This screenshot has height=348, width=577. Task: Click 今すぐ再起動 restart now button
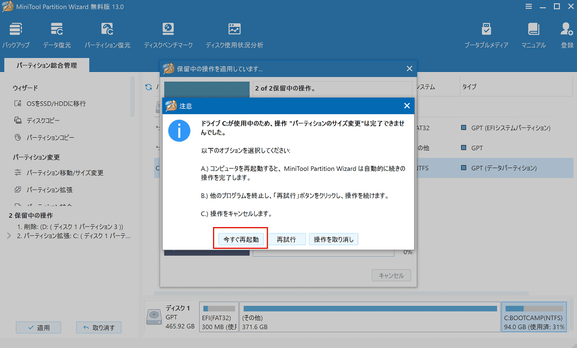tap(240, 239)
